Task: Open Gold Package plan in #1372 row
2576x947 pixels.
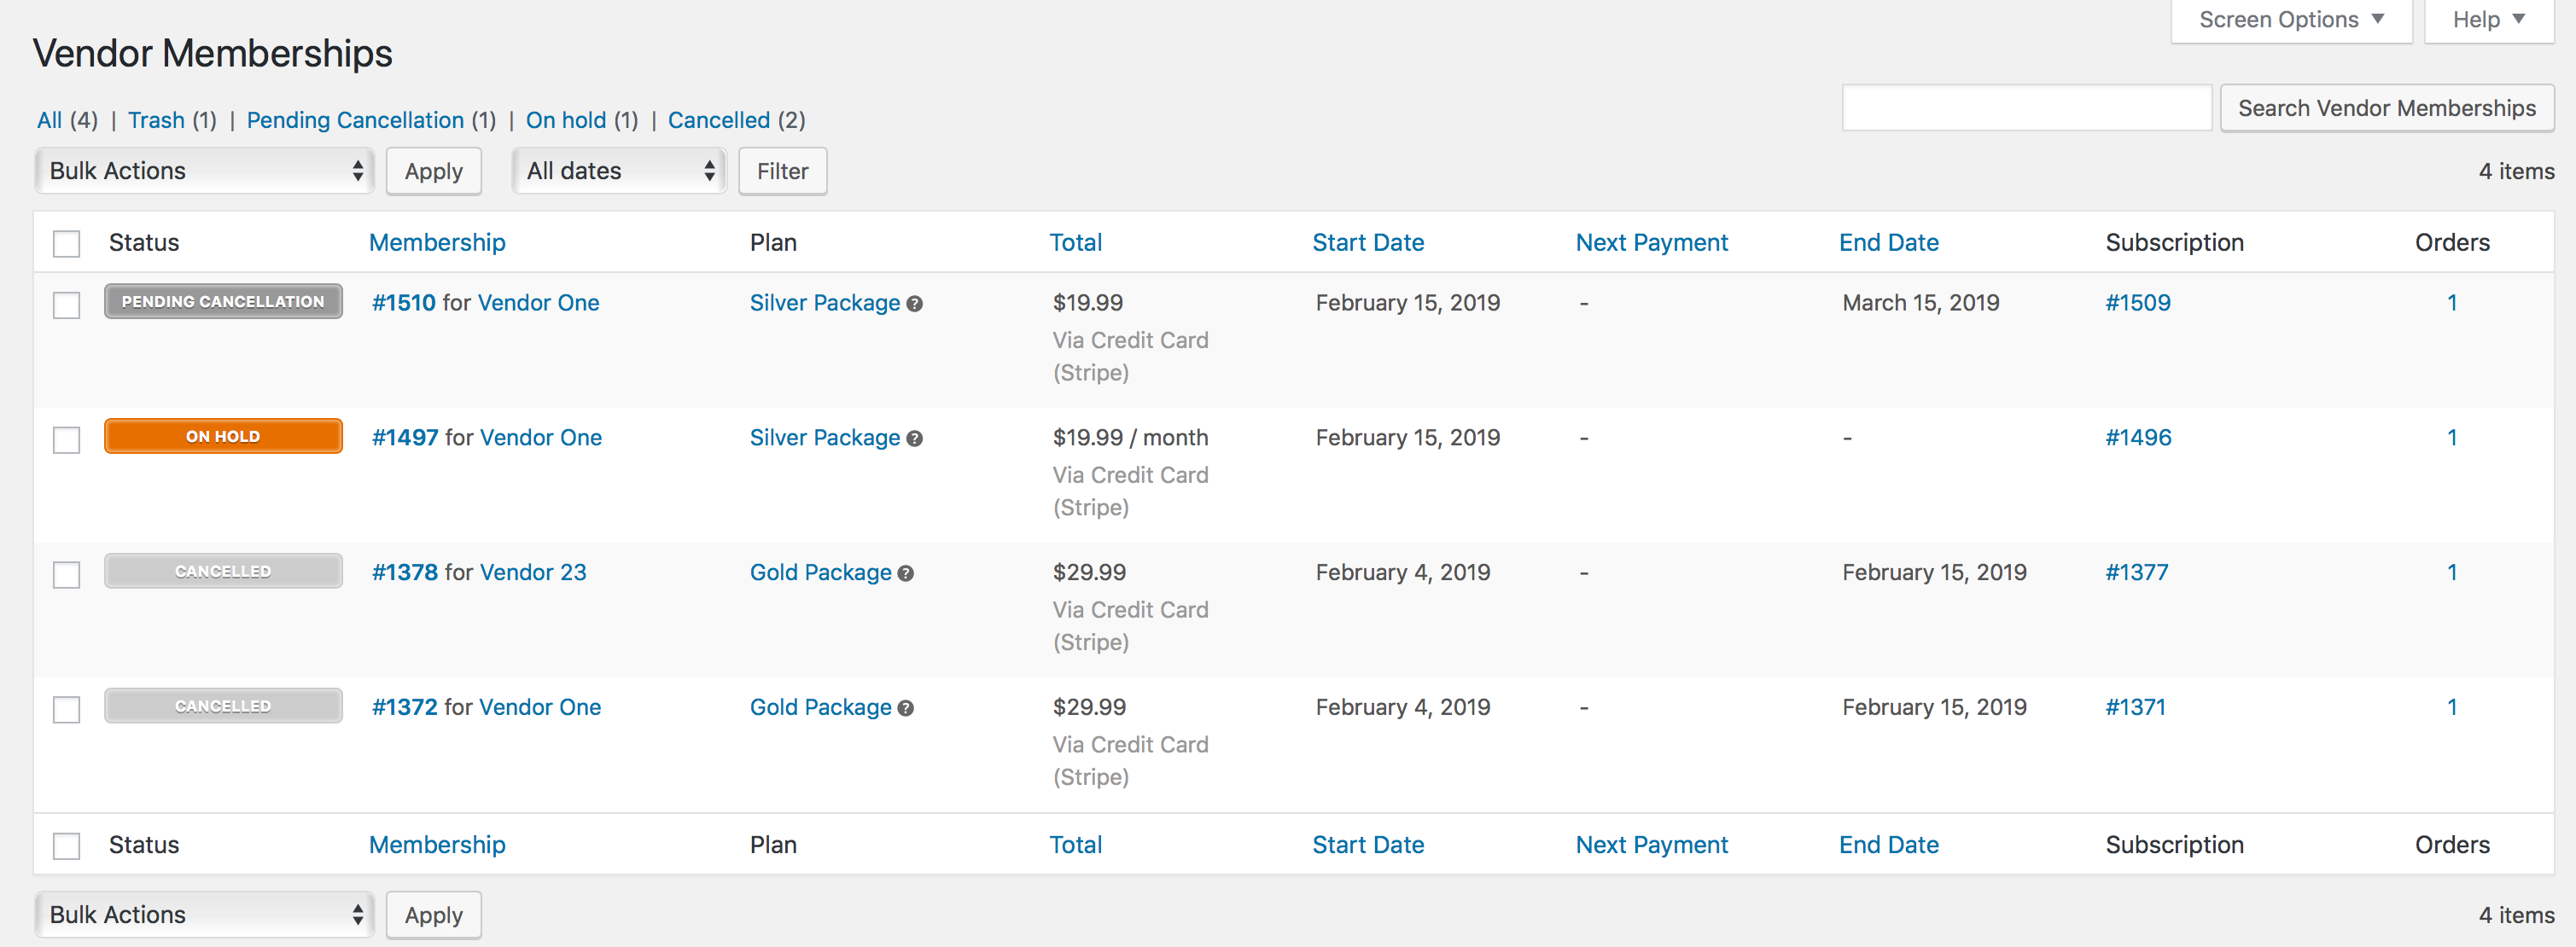Action: click(821, 708)
